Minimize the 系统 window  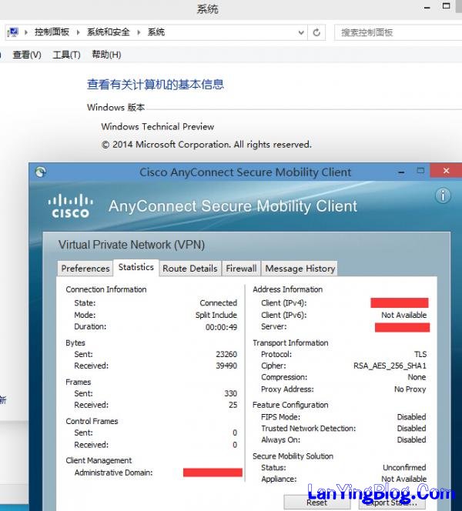(427, 7)
